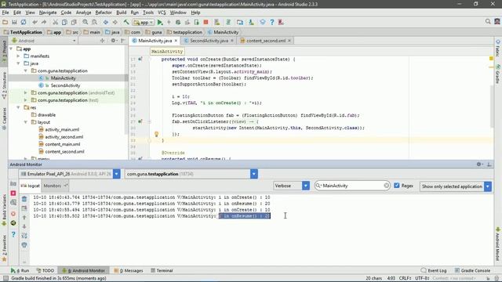Click the Redo toolbar icon

(x=44, y=22)
